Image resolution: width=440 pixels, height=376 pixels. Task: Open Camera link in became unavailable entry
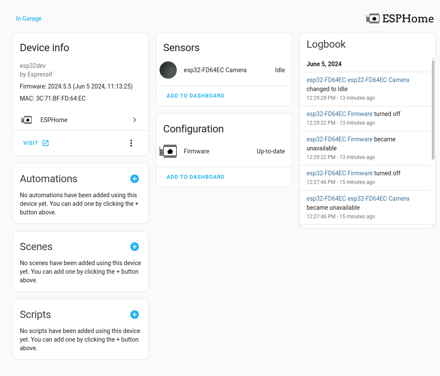(358, 199)
